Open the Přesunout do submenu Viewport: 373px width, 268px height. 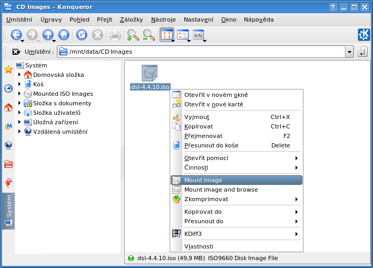237,221
